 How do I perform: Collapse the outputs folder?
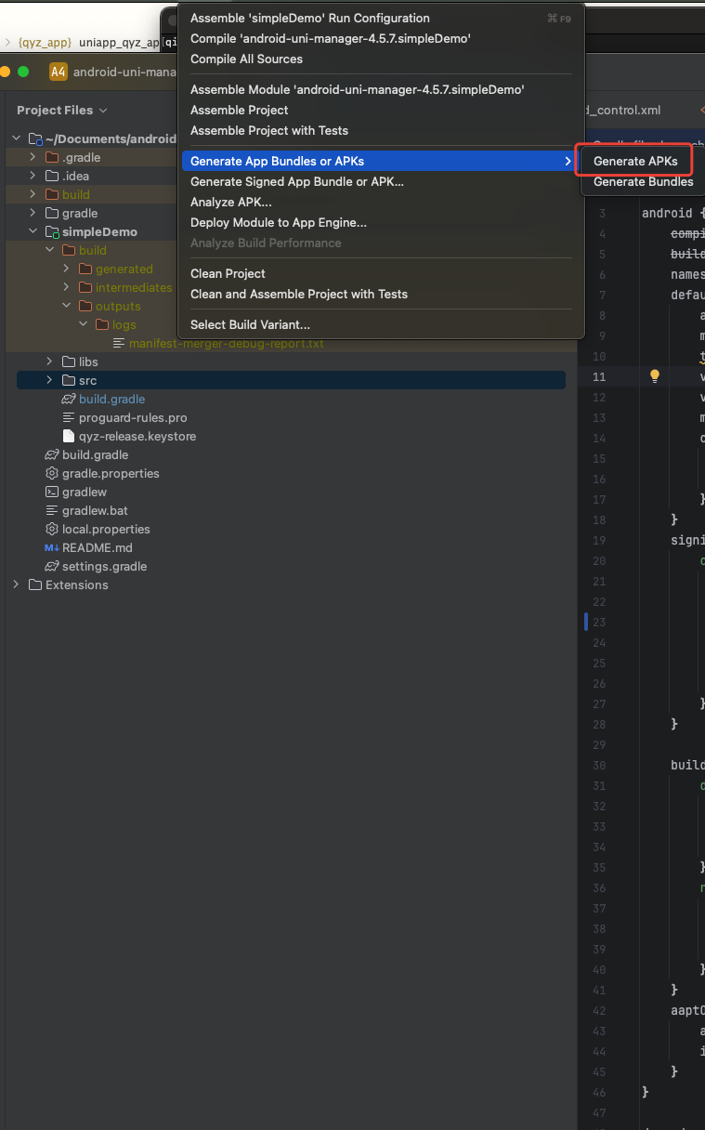66,306
